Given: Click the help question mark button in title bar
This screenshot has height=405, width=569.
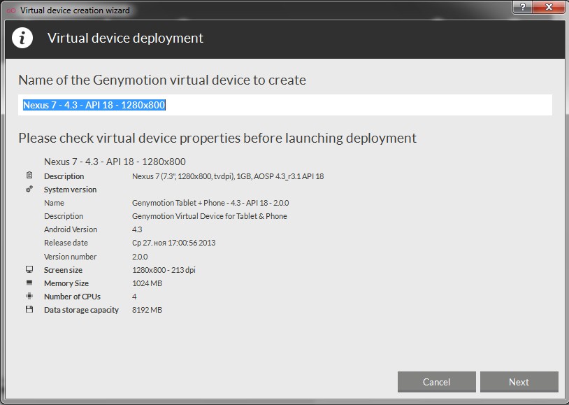Looking at the screenshot, I should coord(523,7).
